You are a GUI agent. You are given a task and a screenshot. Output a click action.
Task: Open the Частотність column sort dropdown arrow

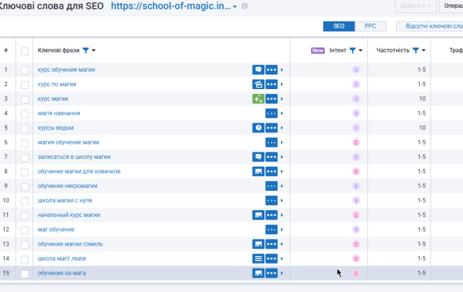[x=423, y=51]
